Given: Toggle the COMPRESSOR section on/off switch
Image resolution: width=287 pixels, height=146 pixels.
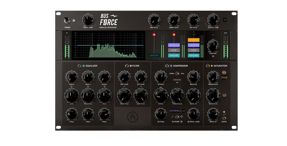Looking at the screenshot, I should click(x=167, y=66).
